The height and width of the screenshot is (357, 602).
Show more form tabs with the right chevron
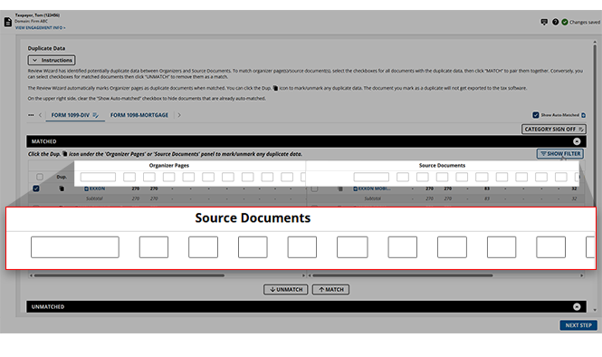(x=179, y=115)
